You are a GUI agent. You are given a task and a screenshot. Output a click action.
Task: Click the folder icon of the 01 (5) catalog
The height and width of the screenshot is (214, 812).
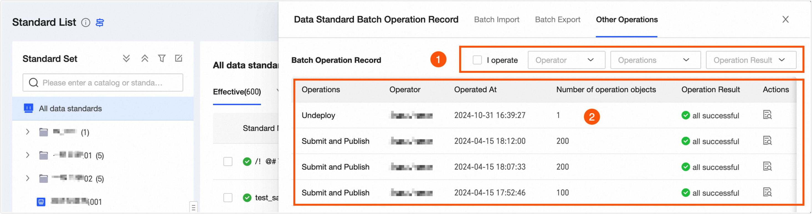[43, 155]
